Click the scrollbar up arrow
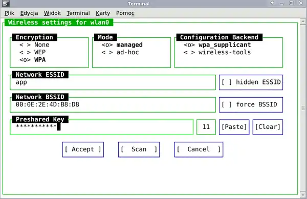 [303, 21]
